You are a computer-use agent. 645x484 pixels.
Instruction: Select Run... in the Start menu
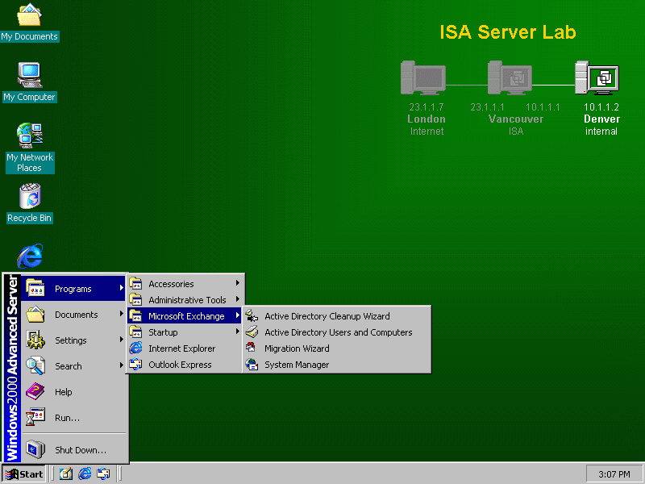click(x=66, y=418)
